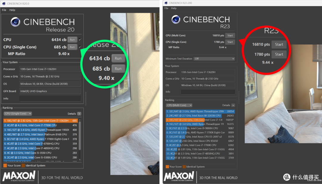Select R20 ranking row Ryzen 7 1700X 378
This screenshot has width=322, height=184.
pyautogui.click(x=41, y=139)
